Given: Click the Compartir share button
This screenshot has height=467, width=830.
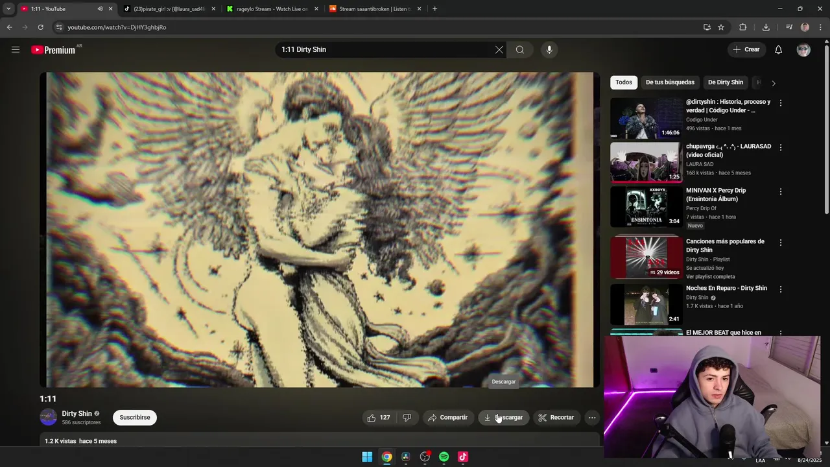Looking at the screenshot, I should pos(447,418).
